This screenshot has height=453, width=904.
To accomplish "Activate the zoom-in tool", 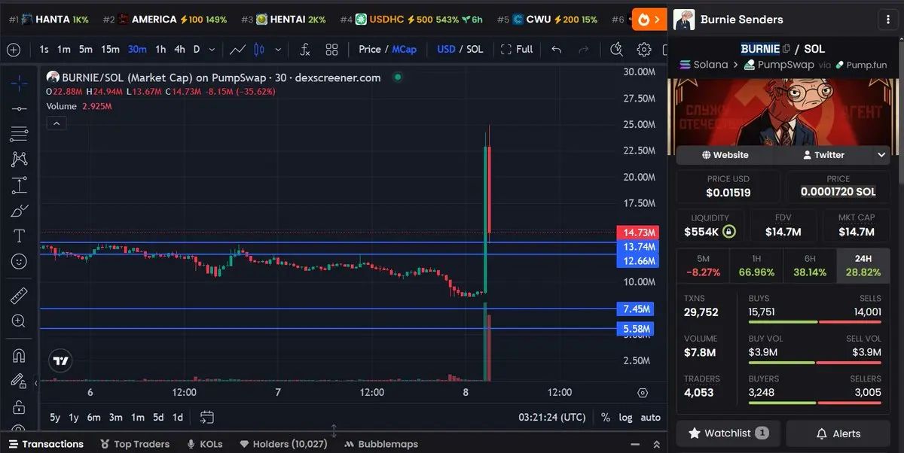I will point(19,321).
